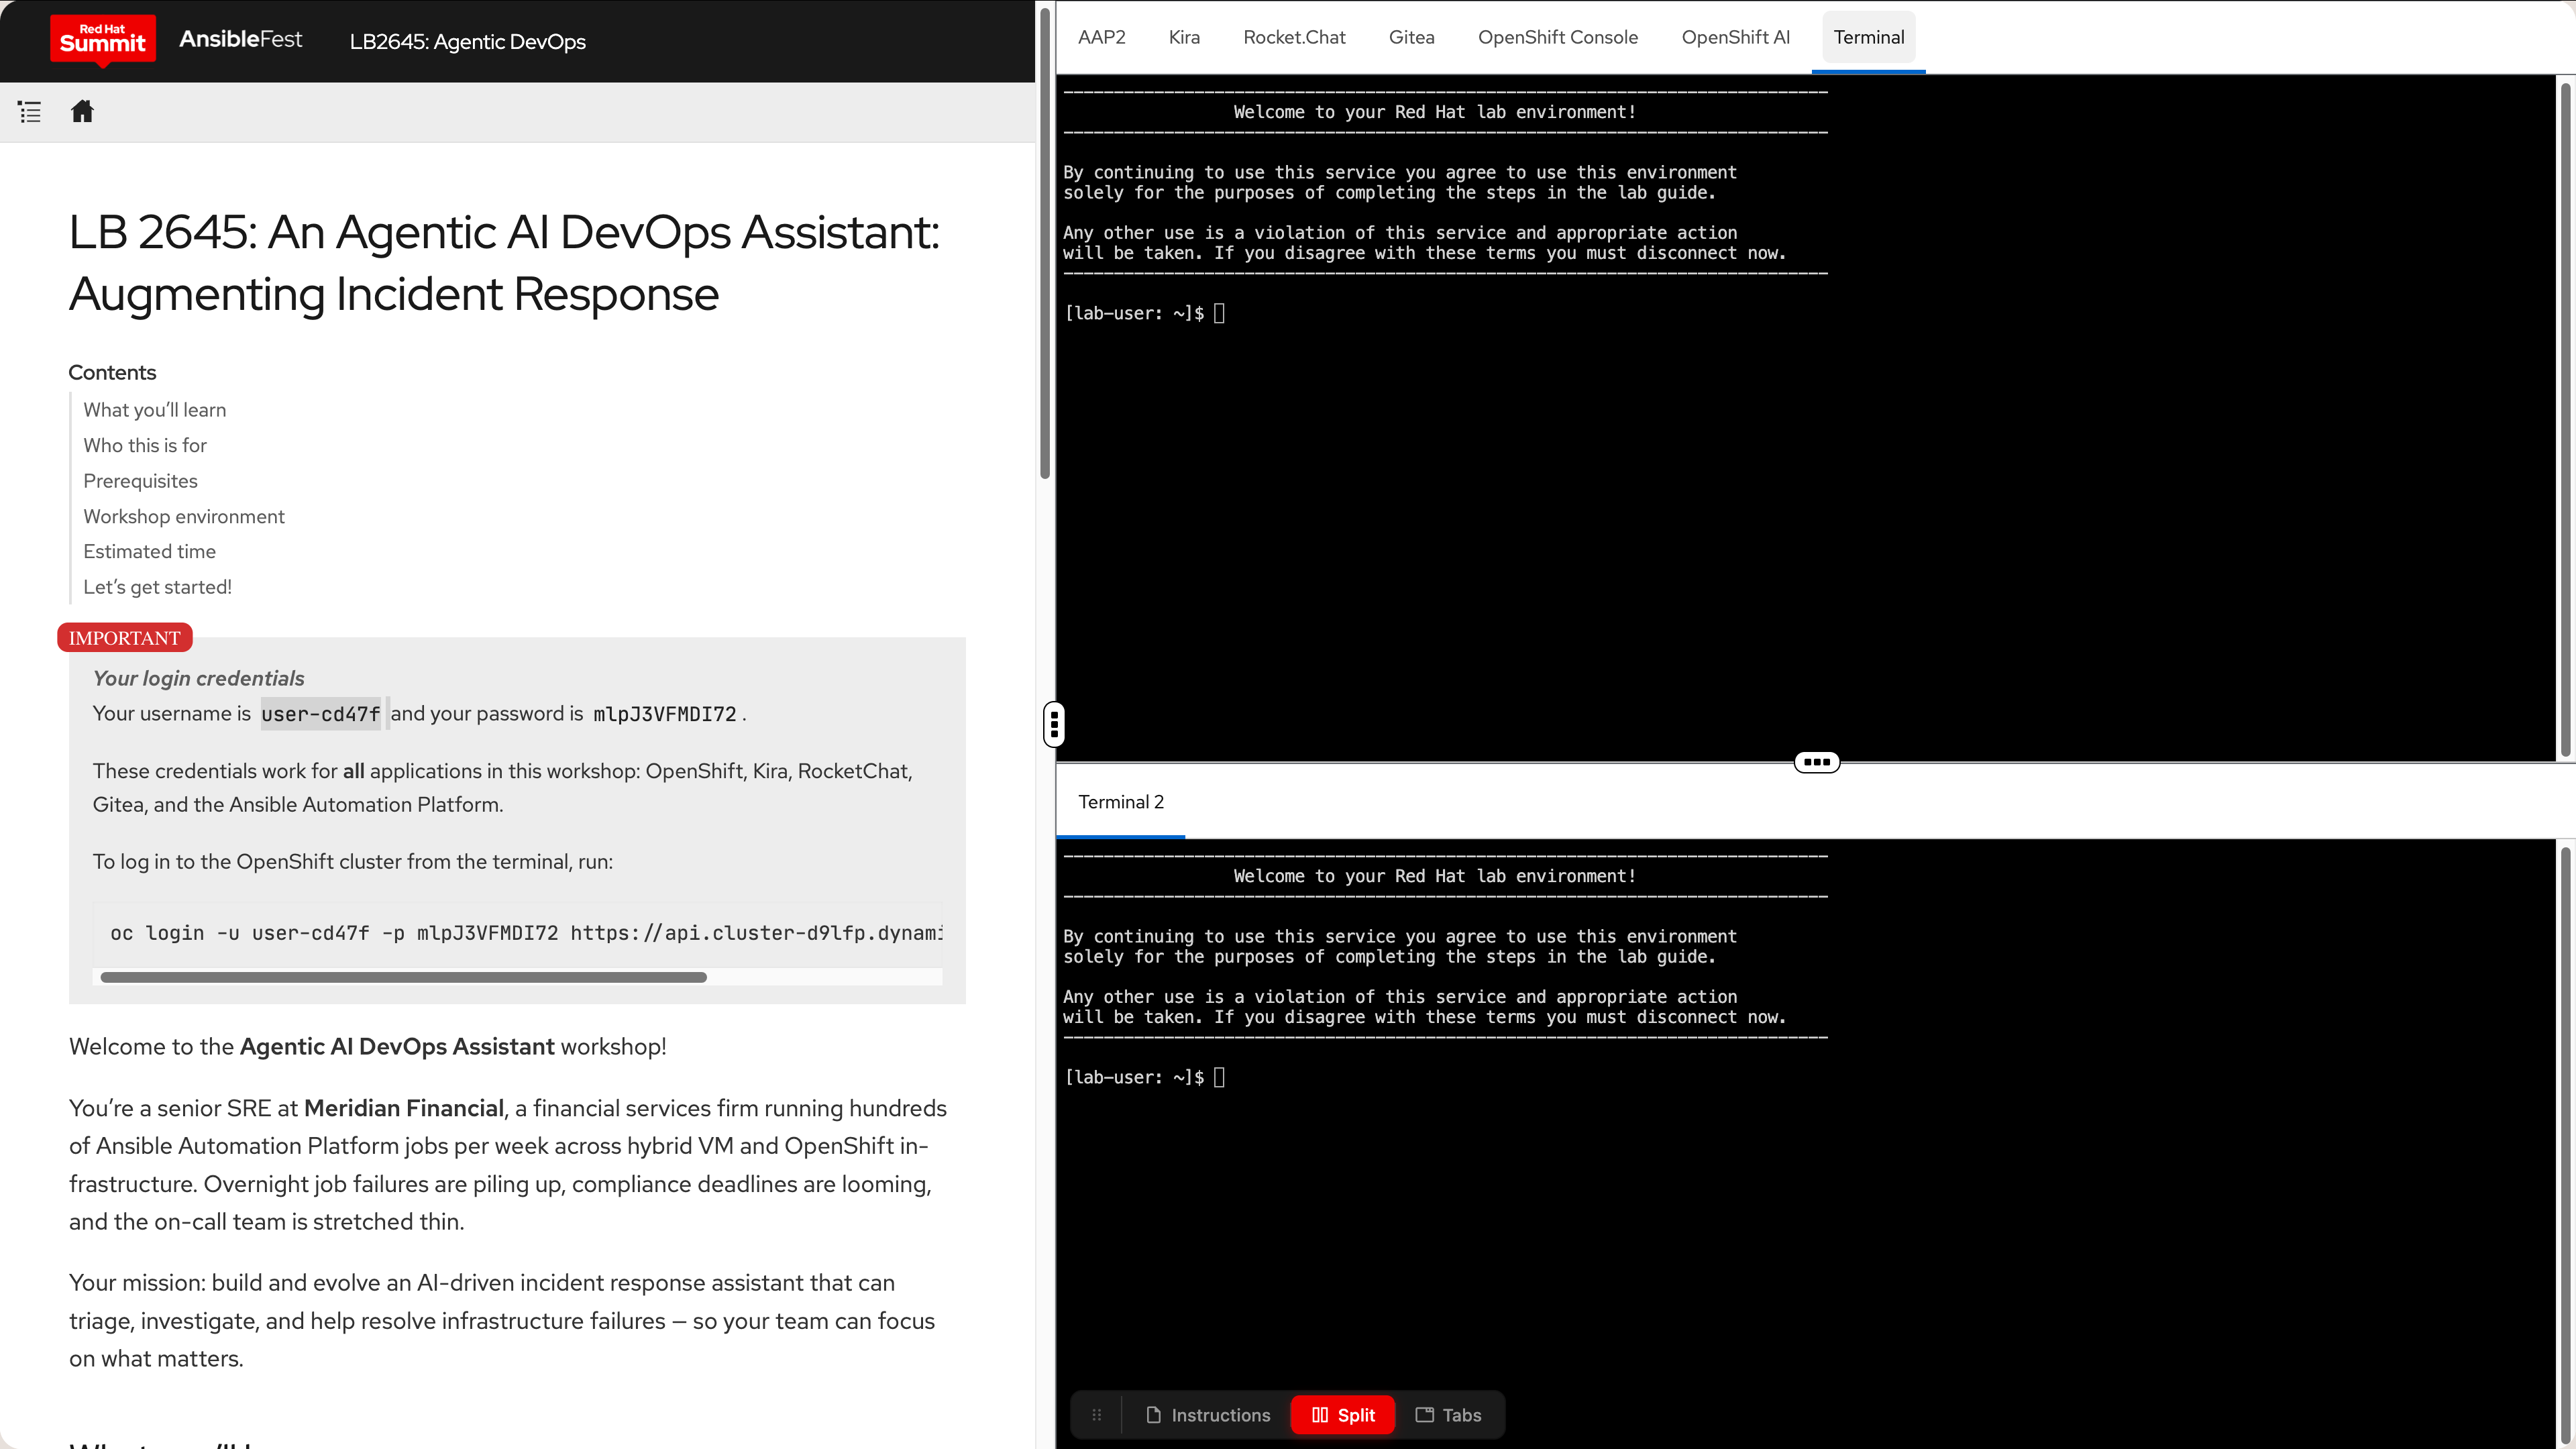Click the AnsibleFest header logo text

[x=240, y=40]
